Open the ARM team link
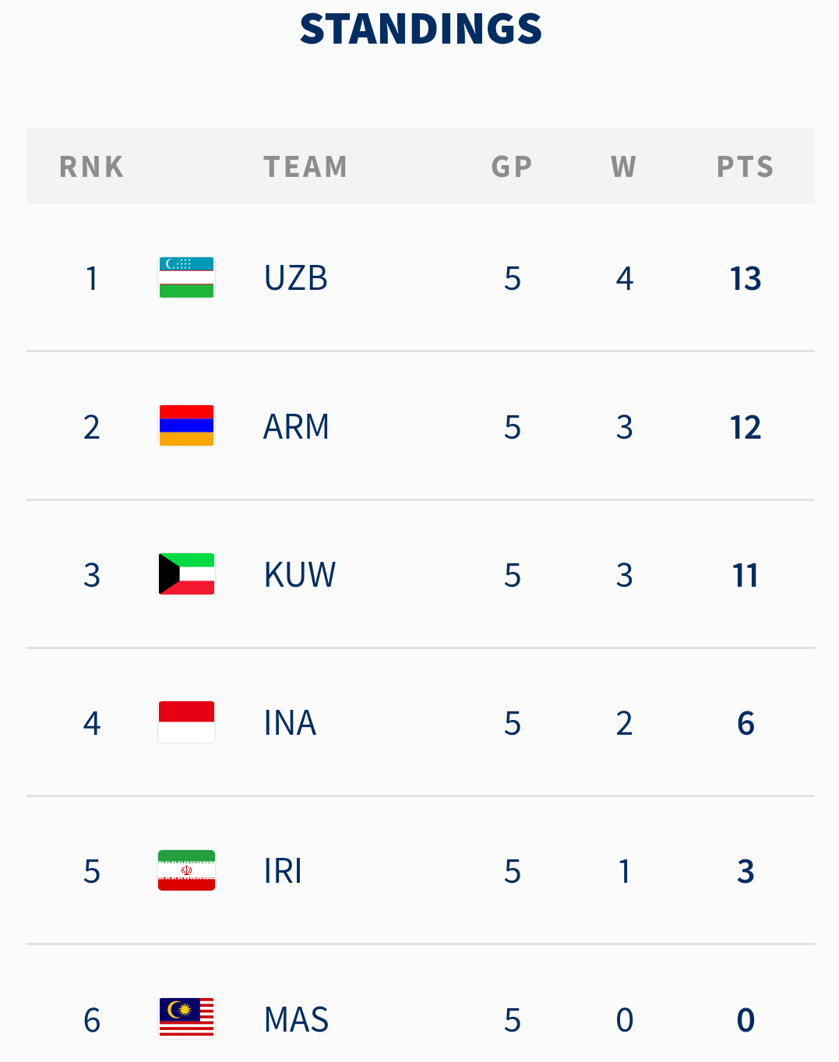 297,427
